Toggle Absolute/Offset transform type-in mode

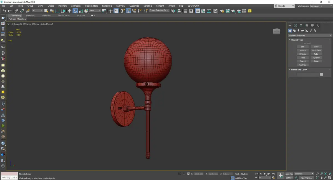click(188, 174)
